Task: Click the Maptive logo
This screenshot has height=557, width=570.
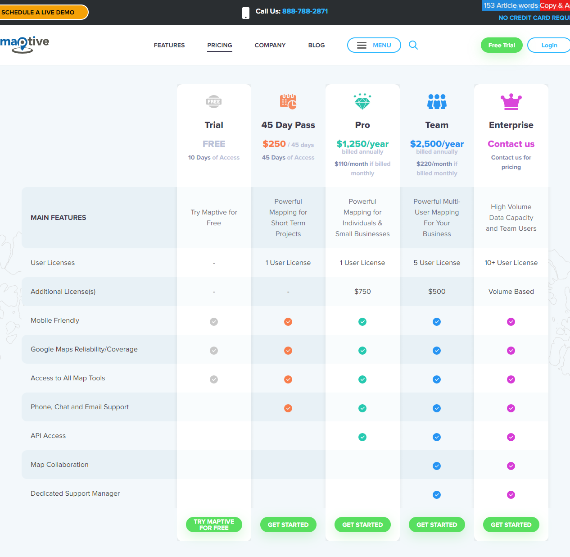Action: 24,44
